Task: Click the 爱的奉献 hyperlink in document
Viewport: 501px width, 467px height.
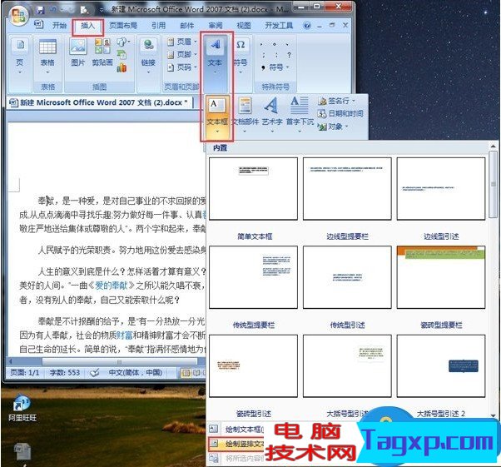Action: pos(112,286)
